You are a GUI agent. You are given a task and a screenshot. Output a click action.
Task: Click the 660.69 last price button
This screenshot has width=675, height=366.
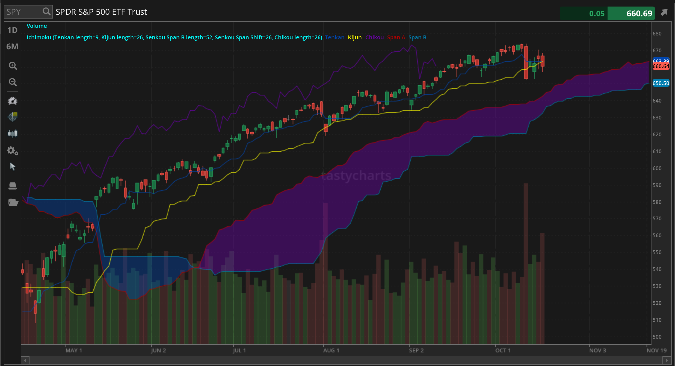tap(631, 13)
